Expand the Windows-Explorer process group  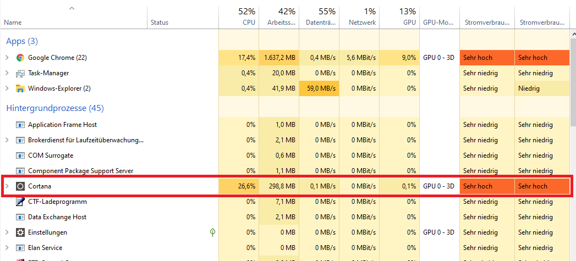pos(7,88)
